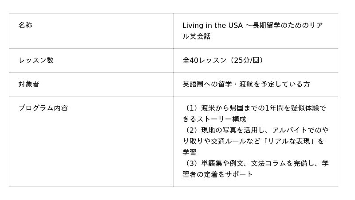The height and width of the screenshot is (200, 355).
Task: Click the "プログラム内容" label cell
Action: click(43, 108)
